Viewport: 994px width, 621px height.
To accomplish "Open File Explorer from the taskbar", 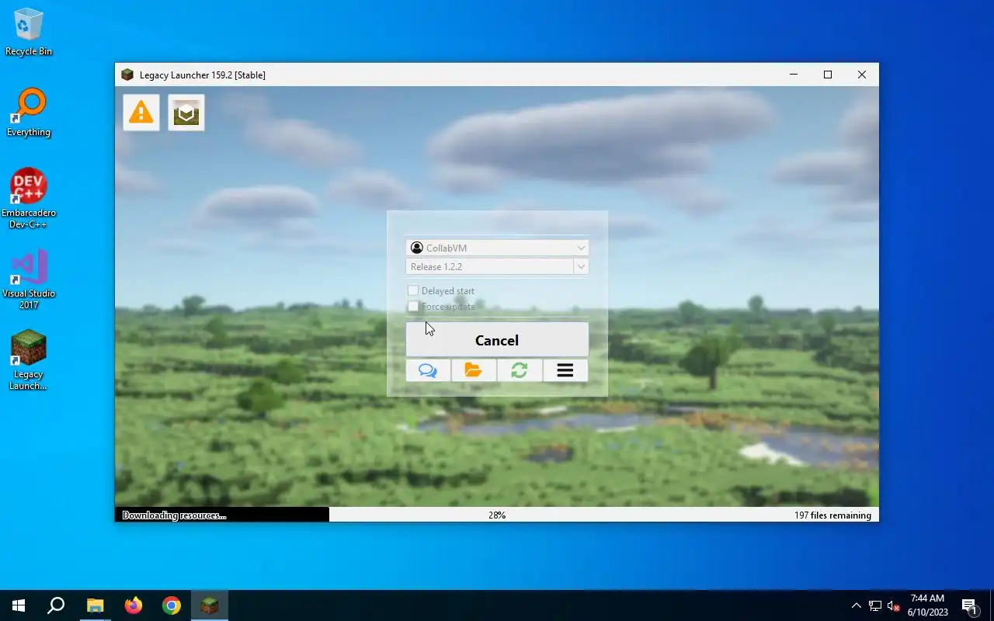I will tap(95, 605).
